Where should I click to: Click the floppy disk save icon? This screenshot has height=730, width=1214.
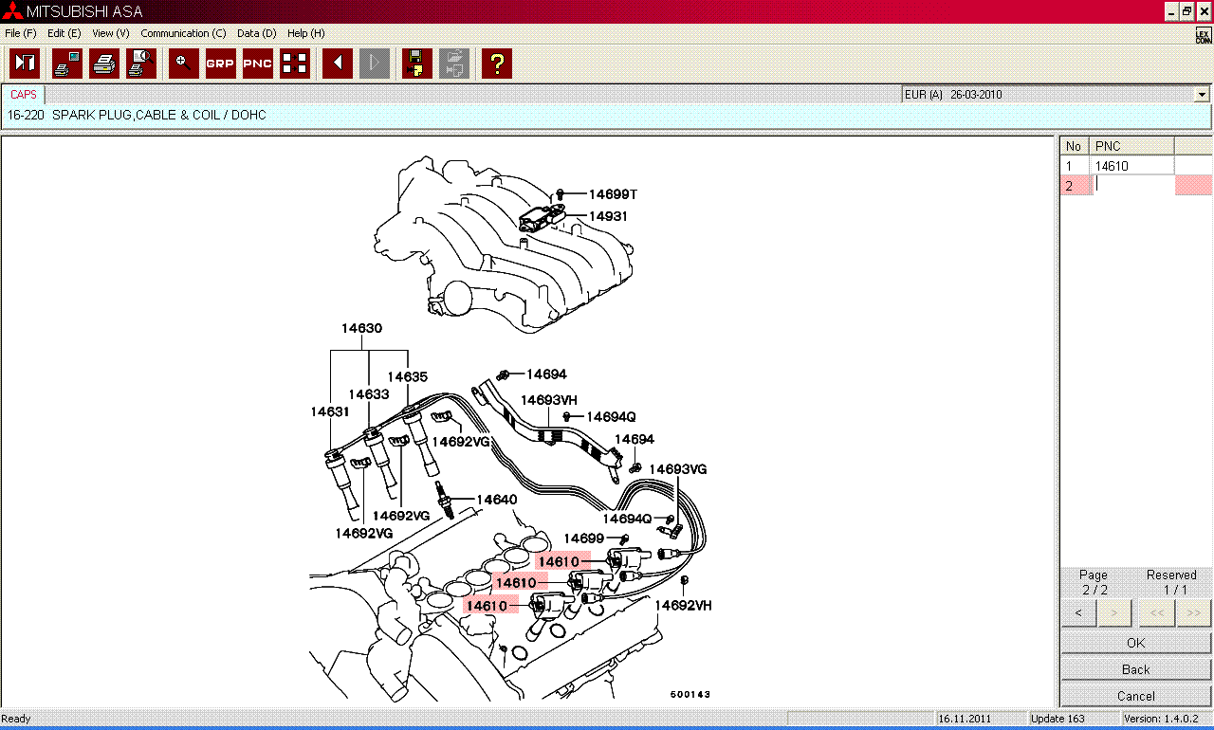pos(416,64)
